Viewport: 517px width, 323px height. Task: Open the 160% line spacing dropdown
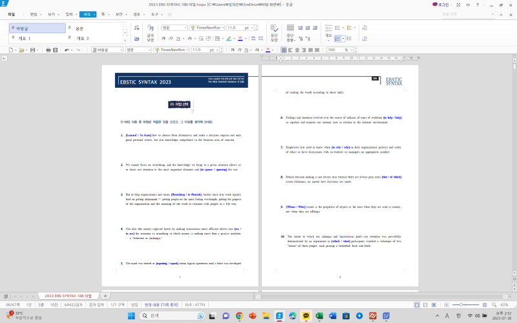[353, 50]
